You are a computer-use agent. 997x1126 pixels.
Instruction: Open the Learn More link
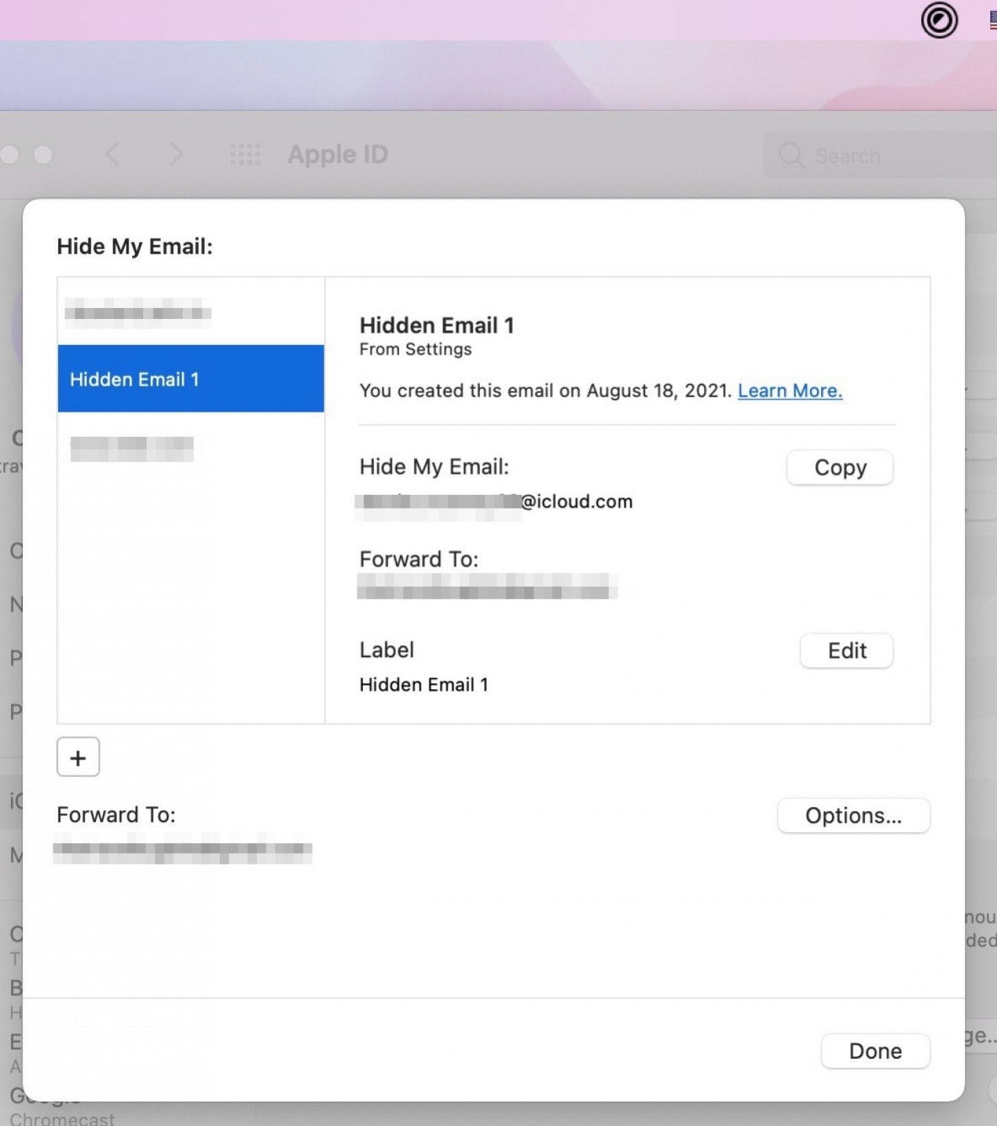(790, 390)
